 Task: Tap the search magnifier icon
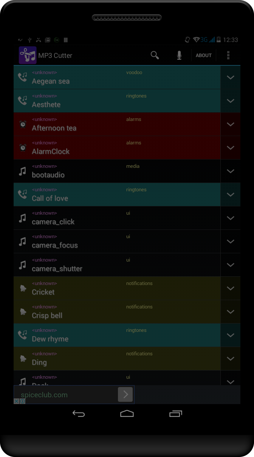coord(155,56)
